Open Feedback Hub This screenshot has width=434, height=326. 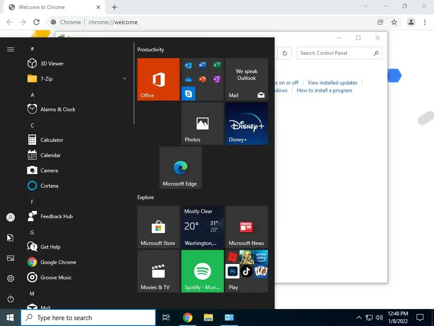click(x=50, y=216)
